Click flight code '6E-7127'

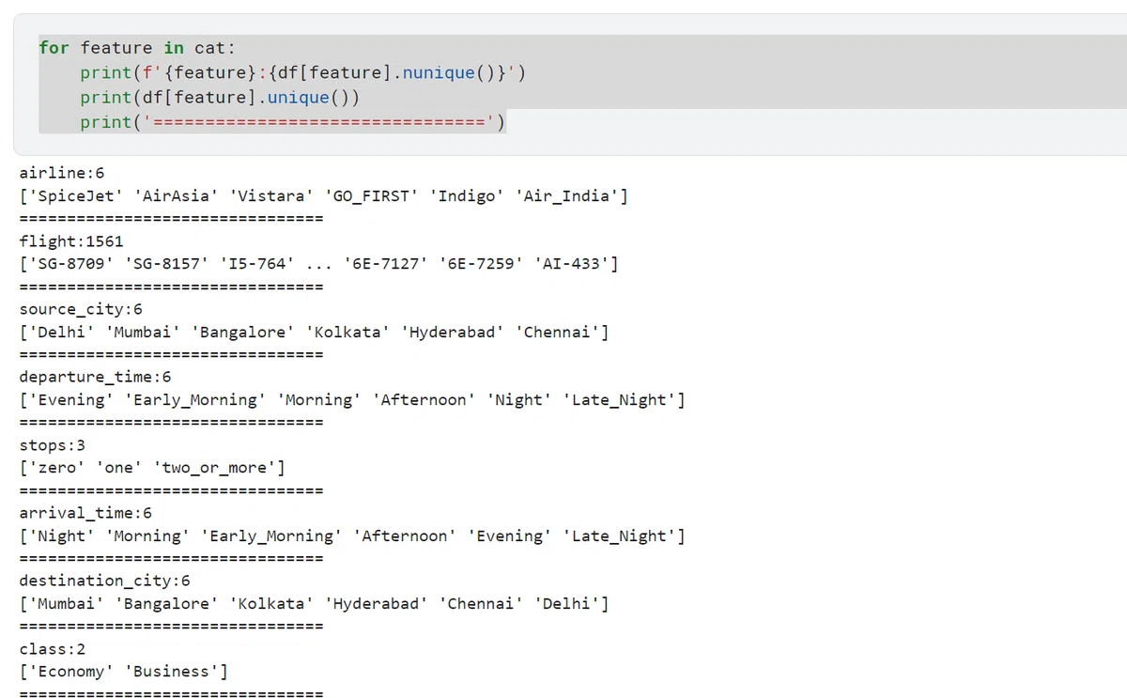386,264
